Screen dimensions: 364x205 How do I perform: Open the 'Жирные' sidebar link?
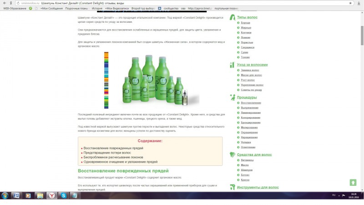tap(246, 28)
